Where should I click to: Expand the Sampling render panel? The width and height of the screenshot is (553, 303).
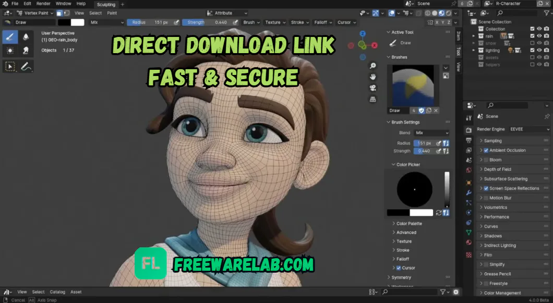(513, 141)
